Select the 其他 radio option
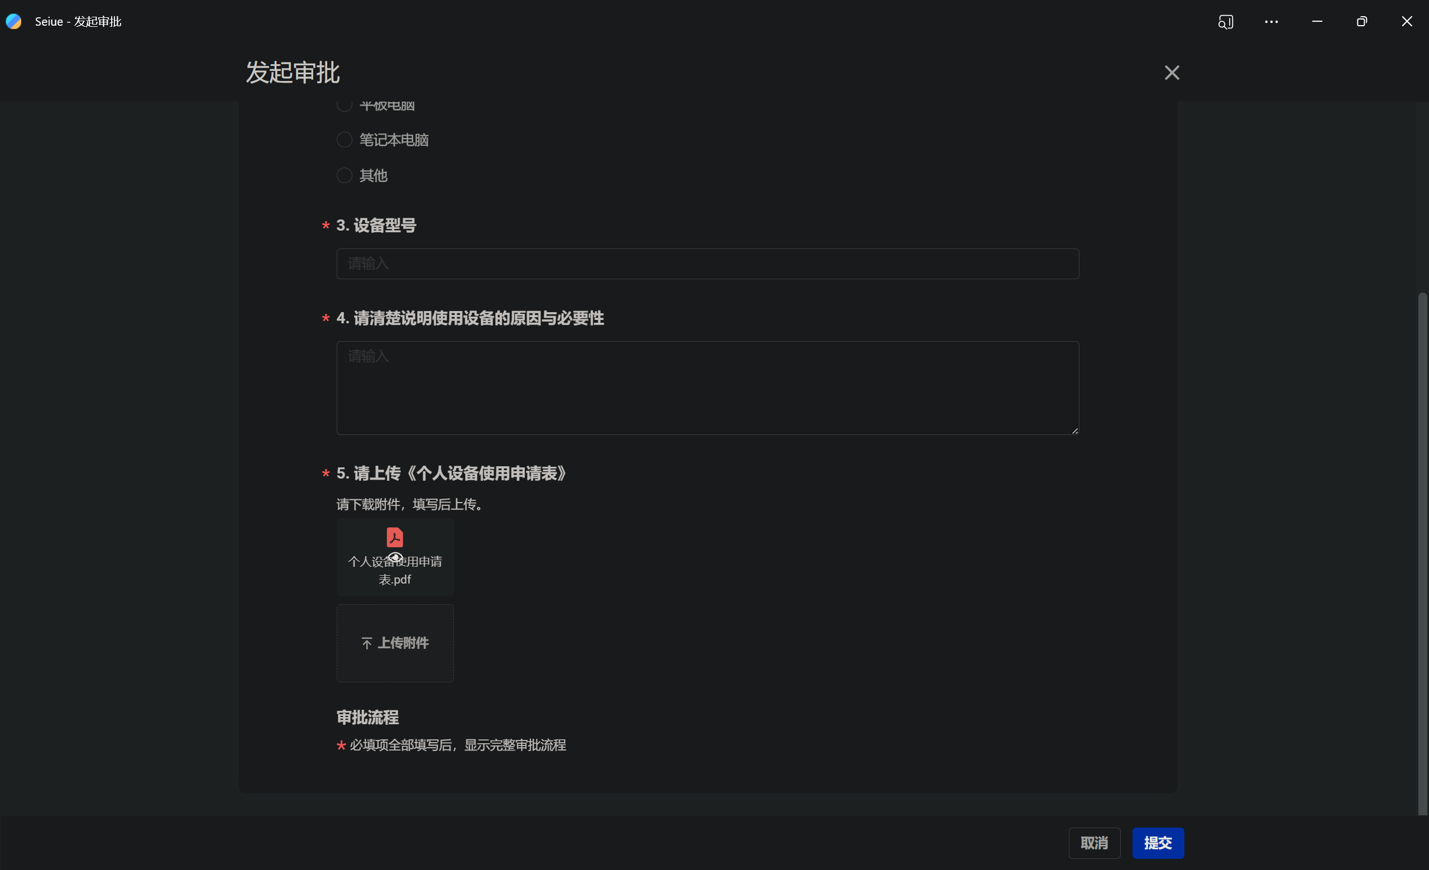1429x870 pixels. (345, 175)
